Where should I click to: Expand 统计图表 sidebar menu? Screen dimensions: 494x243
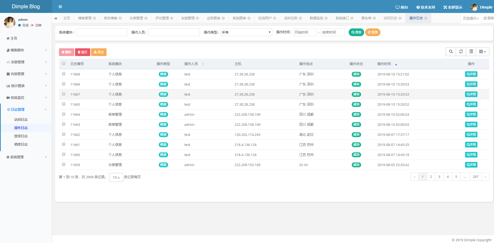[x=26, y=86]
